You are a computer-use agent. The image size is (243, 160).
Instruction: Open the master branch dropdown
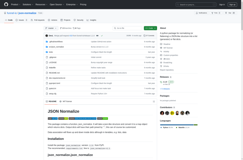pyautogui.click(x=51, y=28)
